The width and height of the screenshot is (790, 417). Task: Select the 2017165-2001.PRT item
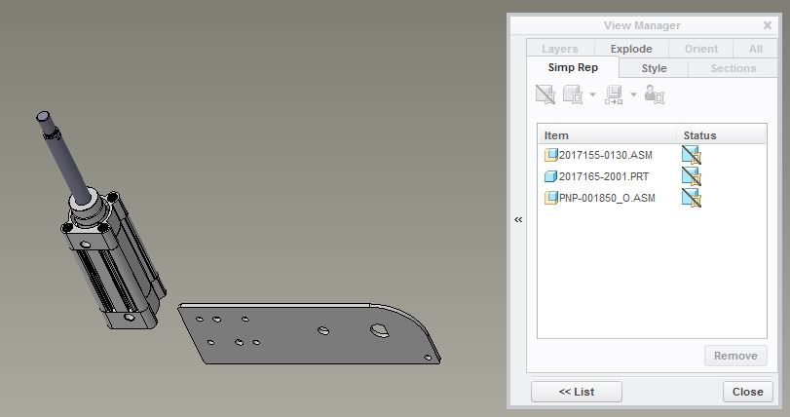[x=604, y=176]
